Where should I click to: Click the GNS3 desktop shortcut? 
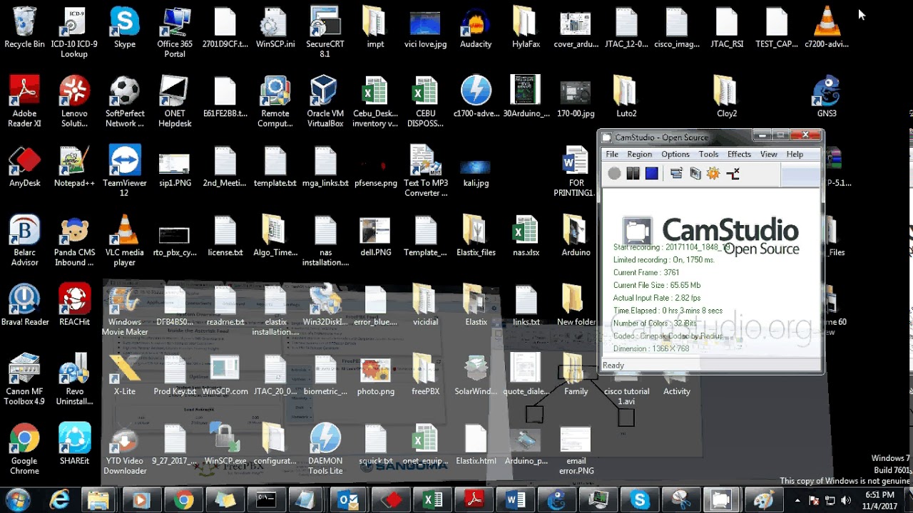point(827,97)
